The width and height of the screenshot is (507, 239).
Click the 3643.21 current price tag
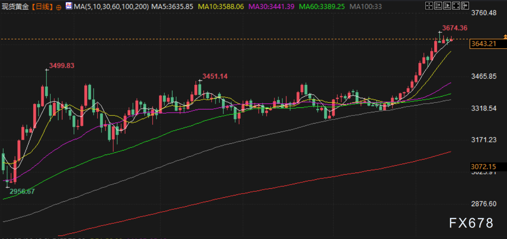[x=483, y=44]
